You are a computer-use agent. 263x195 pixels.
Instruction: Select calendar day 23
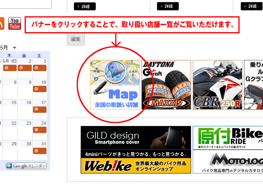point(29,123)
